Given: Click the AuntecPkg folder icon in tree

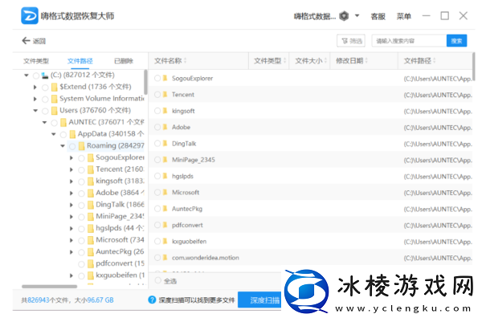Looking at the screenshot, I should coord(91,252).
